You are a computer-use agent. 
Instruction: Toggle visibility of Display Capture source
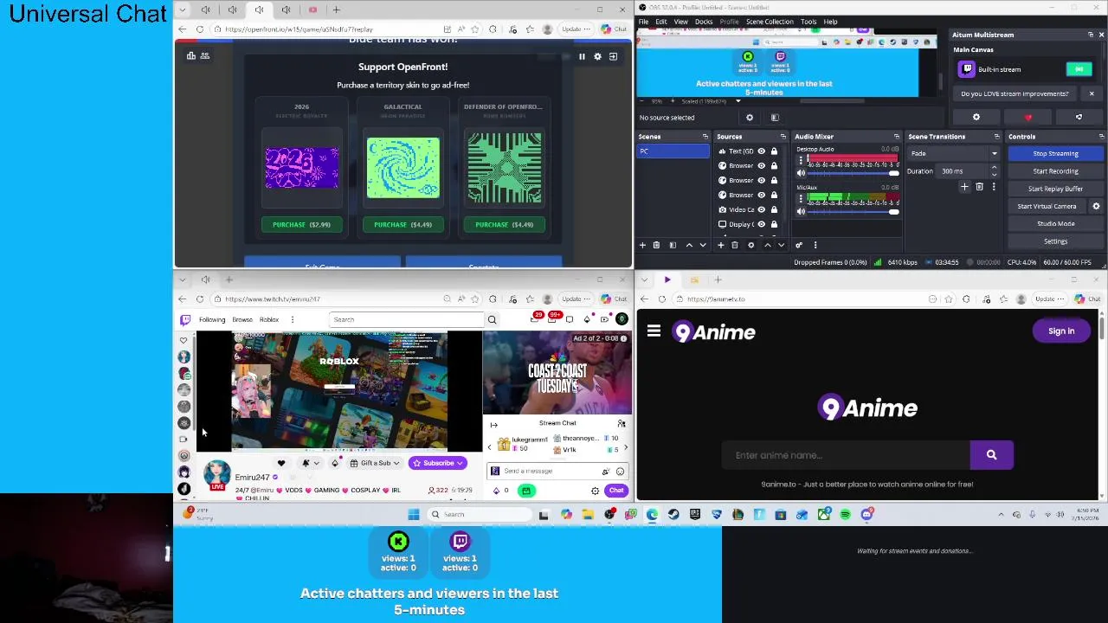[762, 224]
